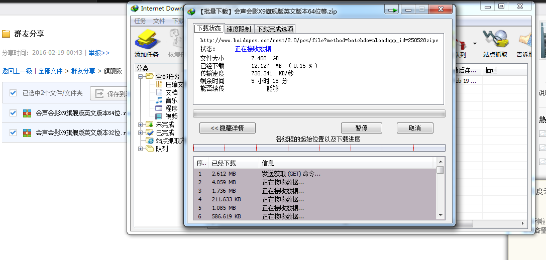The width and height of the screenshot is (546, 260).
Task: Uncheck the 会声会影X9旗舰版英文版本32位 checkbox
Action: click(x=13, y=133)
